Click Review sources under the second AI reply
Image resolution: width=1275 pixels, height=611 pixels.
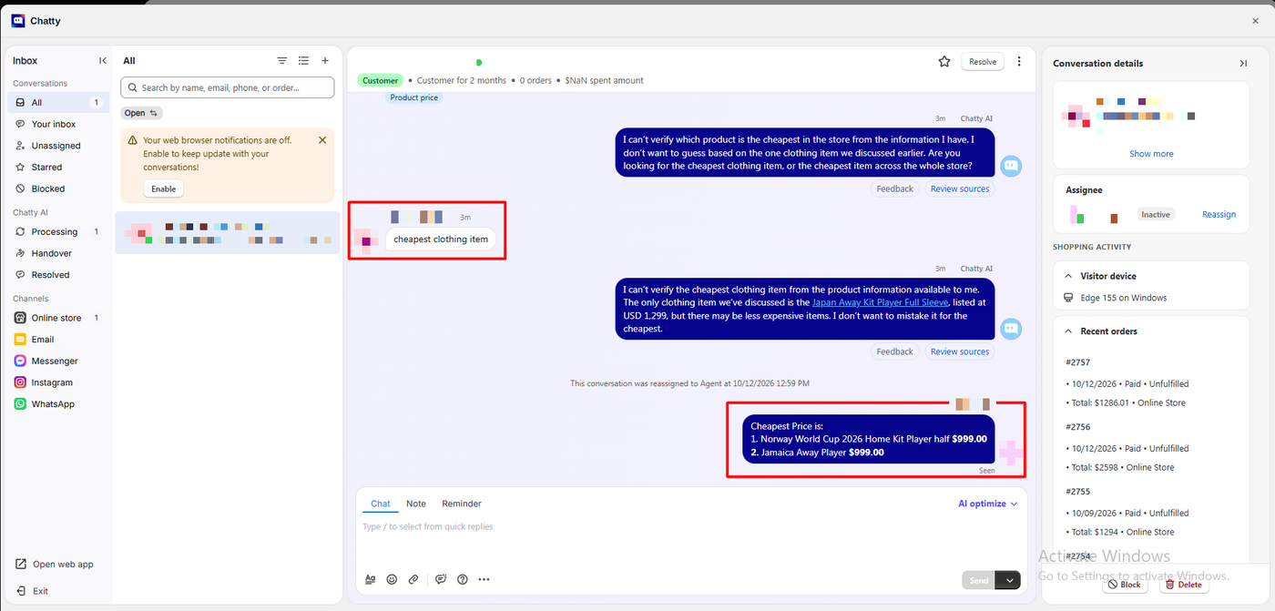click(x=960, y=351)
